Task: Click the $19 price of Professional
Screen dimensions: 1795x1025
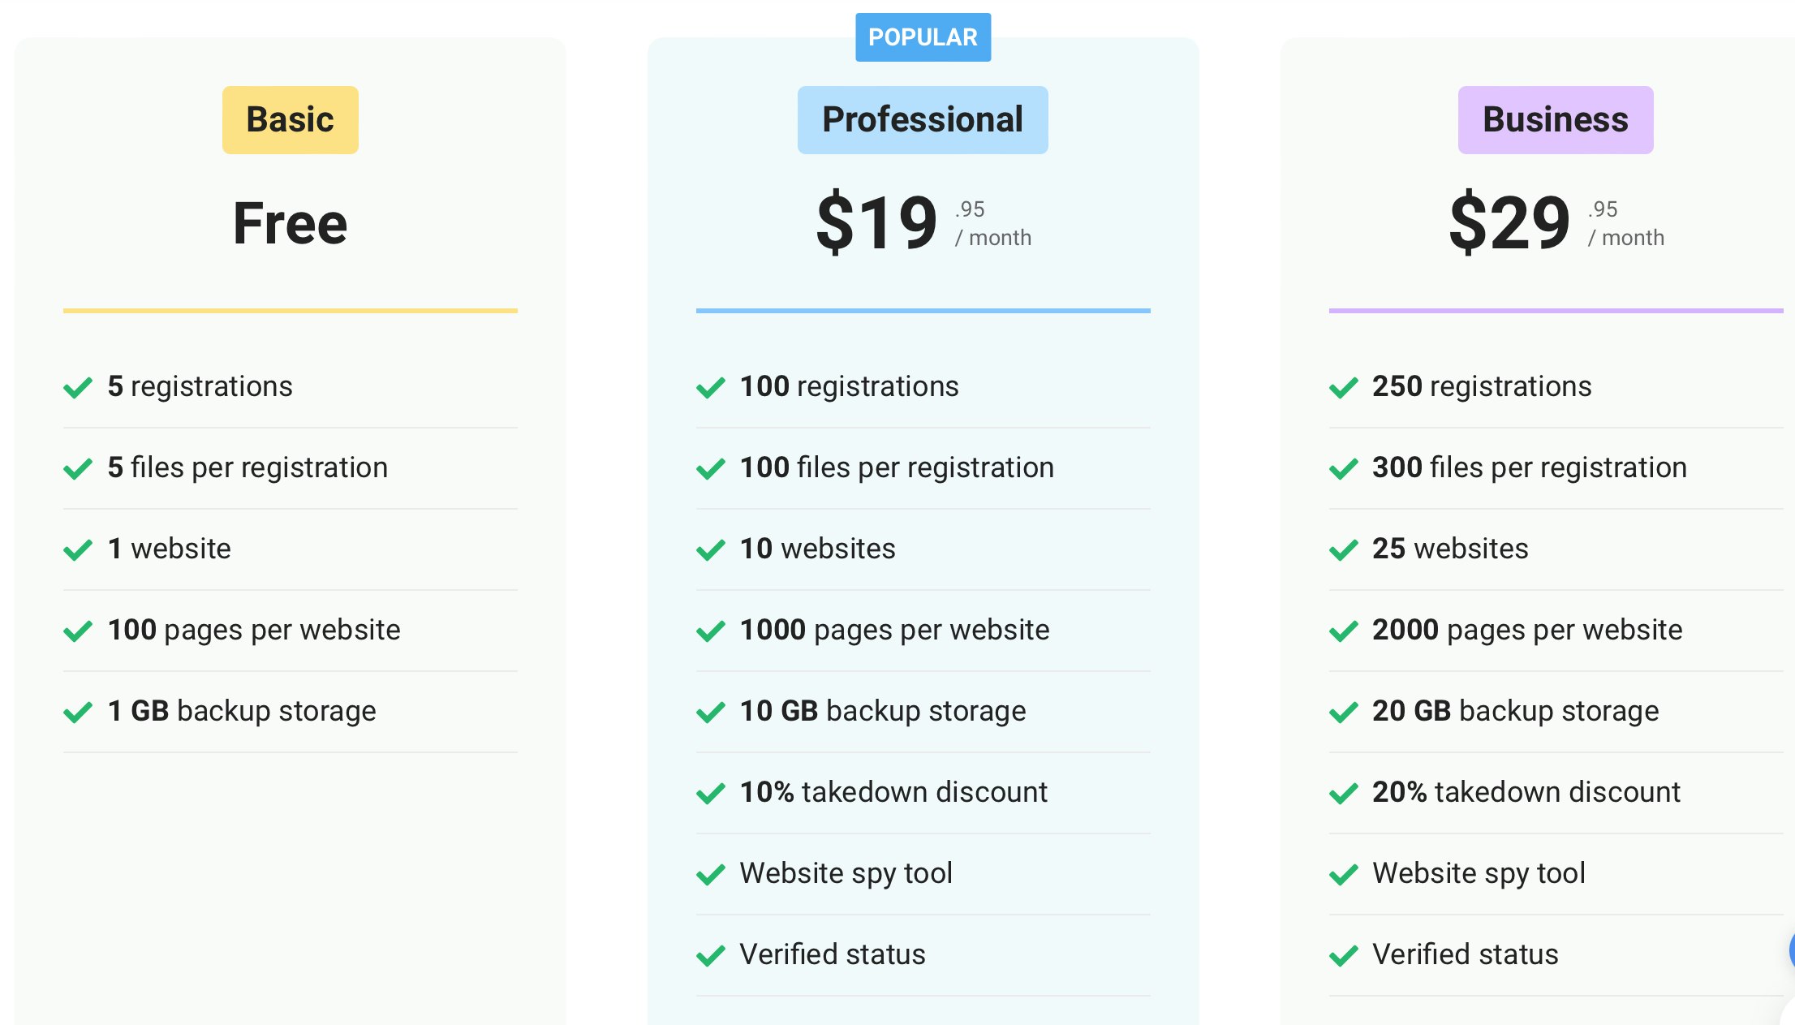Action: [x=877, y=222]
